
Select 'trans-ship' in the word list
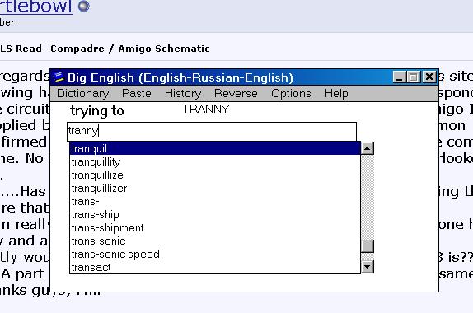[215, 215]
